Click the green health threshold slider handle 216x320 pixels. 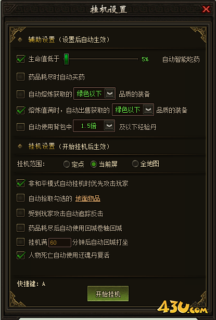(66, 59)
